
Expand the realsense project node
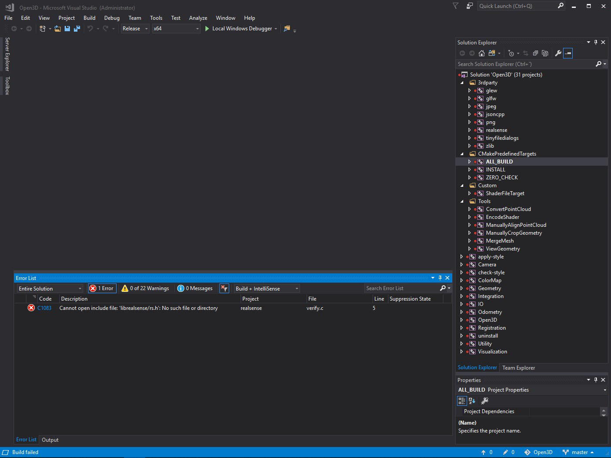click(469, 130)
